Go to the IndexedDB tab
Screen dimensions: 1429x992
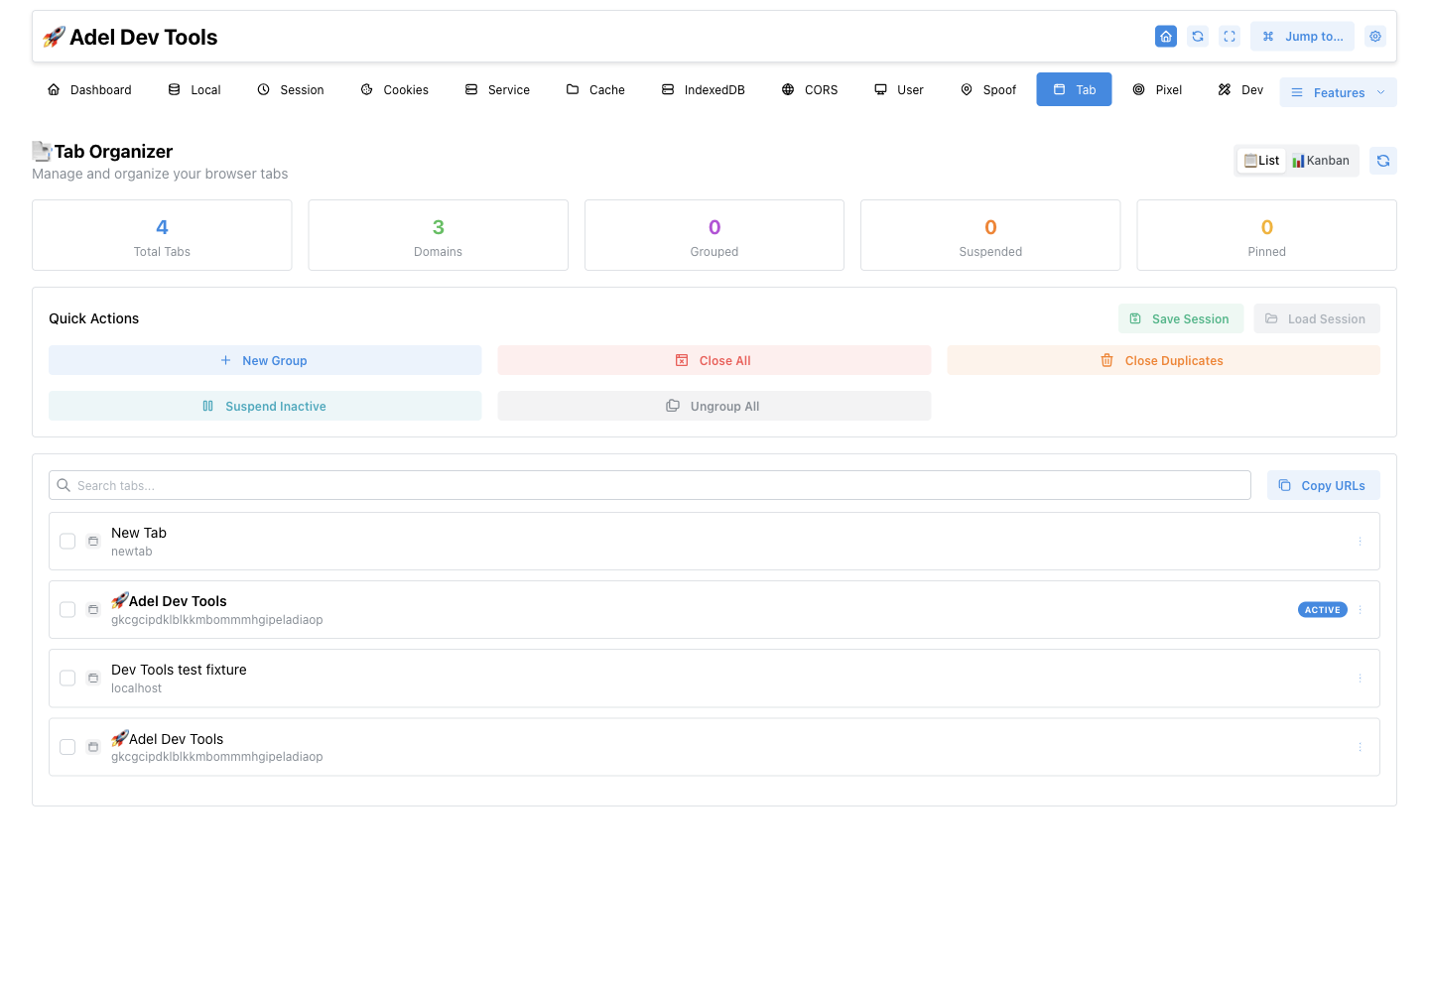(x=703, y=89)
